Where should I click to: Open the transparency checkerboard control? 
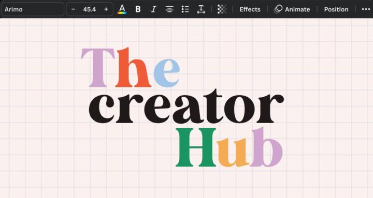(222, 9)
